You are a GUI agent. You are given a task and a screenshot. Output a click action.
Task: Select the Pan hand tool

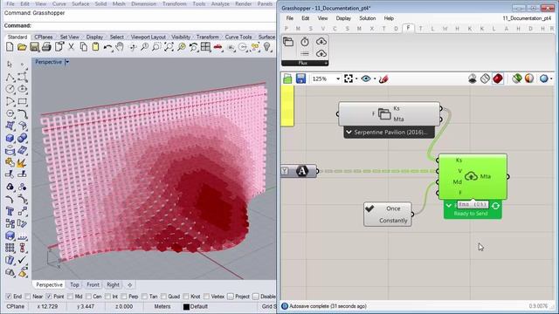pos(120,47)
